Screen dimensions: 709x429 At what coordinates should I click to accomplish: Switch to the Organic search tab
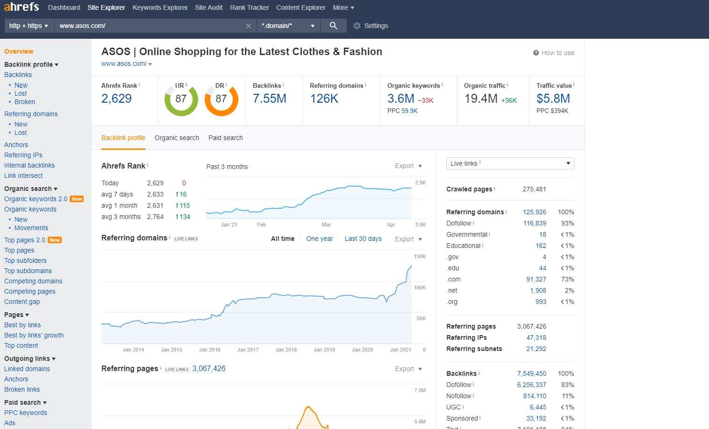point(177,138)
